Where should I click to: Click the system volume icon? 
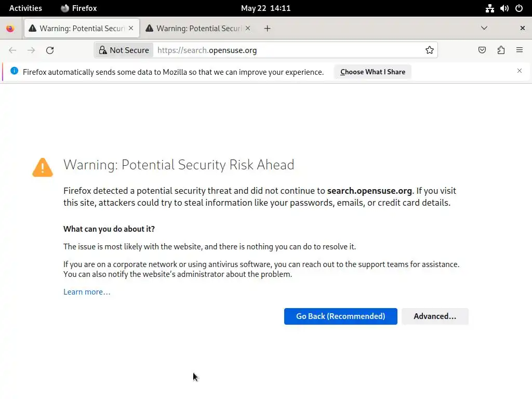pos(504,8)
